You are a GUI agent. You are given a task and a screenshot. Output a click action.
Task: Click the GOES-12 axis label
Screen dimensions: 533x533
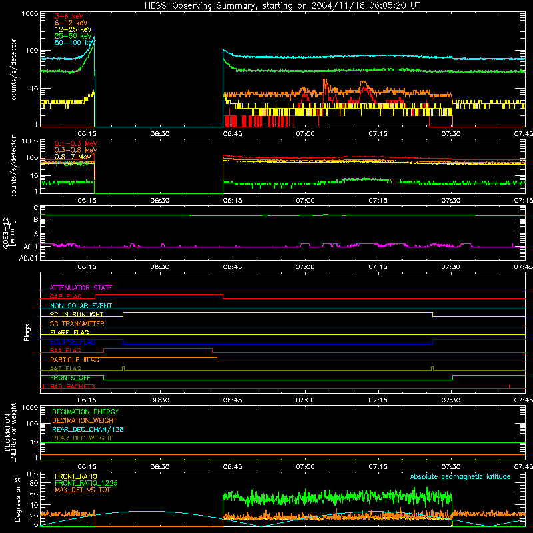(x=9, y=233)
